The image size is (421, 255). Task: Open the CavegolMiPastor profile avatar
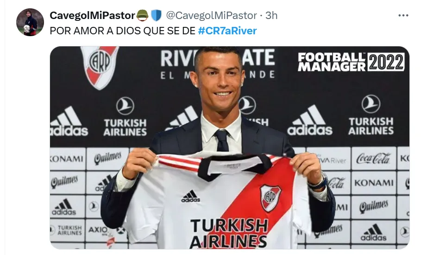click(x=30, y=22)
